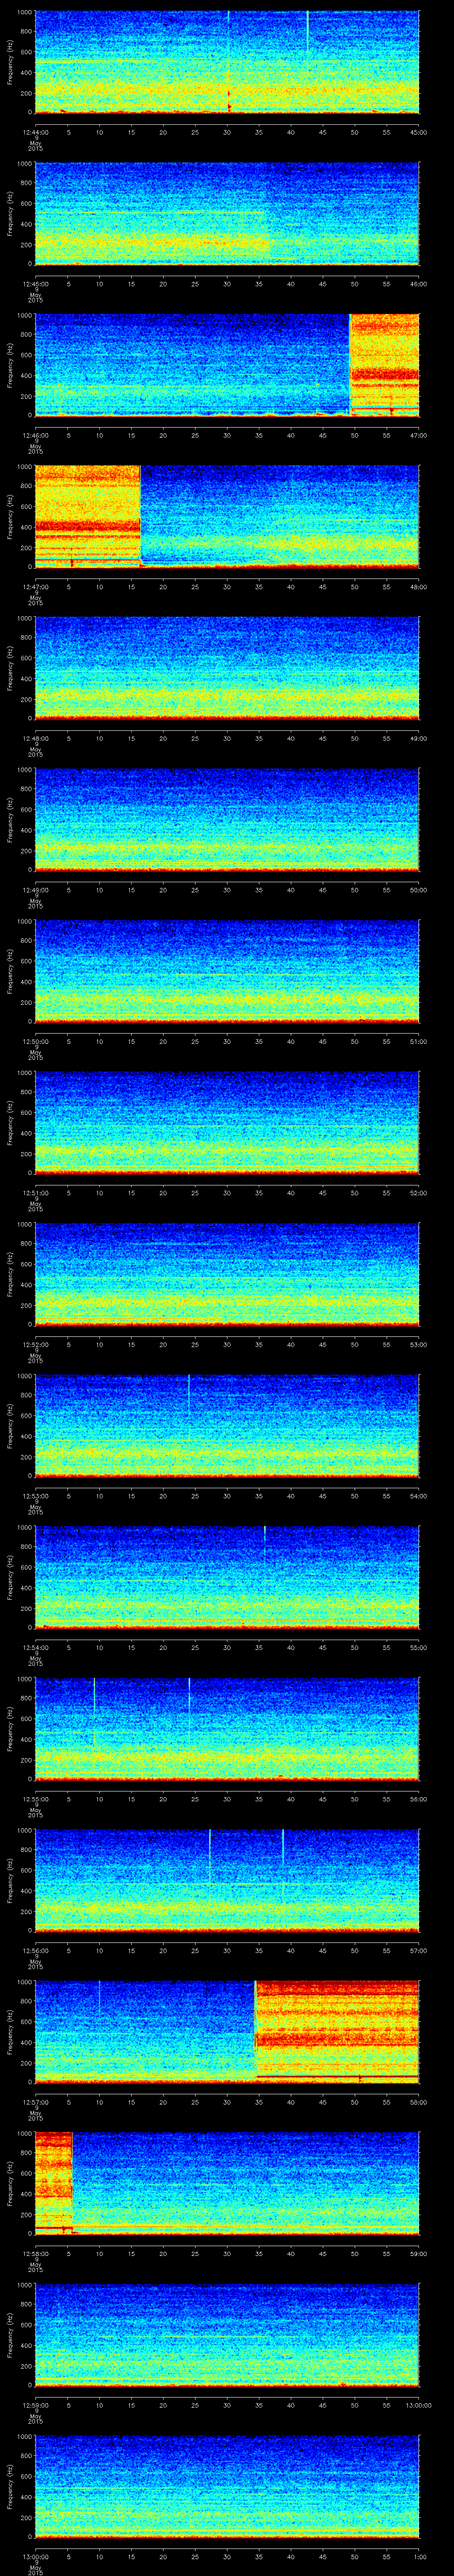Click the red noise burst in 12:46:00 spectrogram

384,364
